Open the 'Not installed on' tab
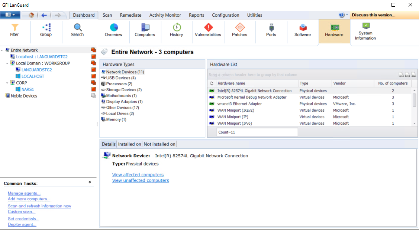The image size is (419, 230). [x=159, y=144]
